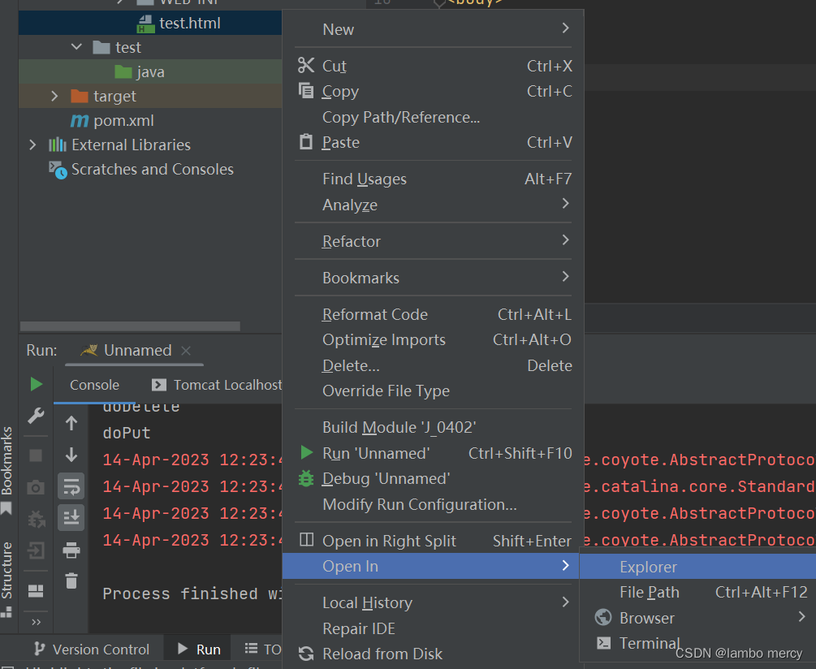Choose File Path in Open In submenu
The image size is (816, 669).
[697, 592]
